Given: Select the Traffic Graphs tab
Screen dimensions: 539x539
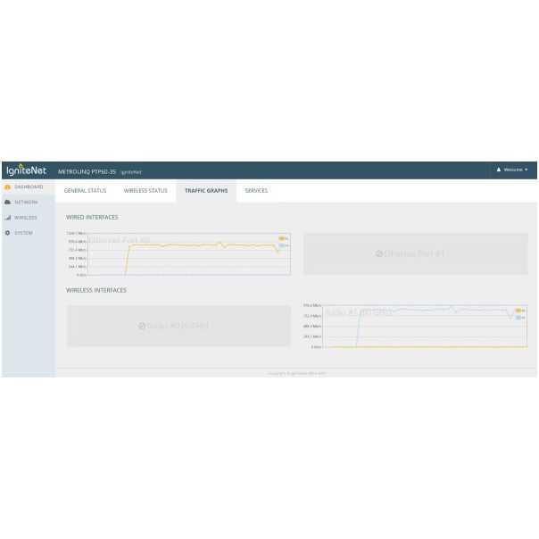Looking at the screenshot, I should coord(205,190).
